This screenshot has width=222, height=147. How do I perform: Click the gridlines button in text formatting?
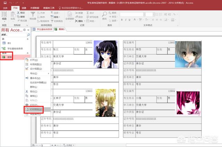173,20
